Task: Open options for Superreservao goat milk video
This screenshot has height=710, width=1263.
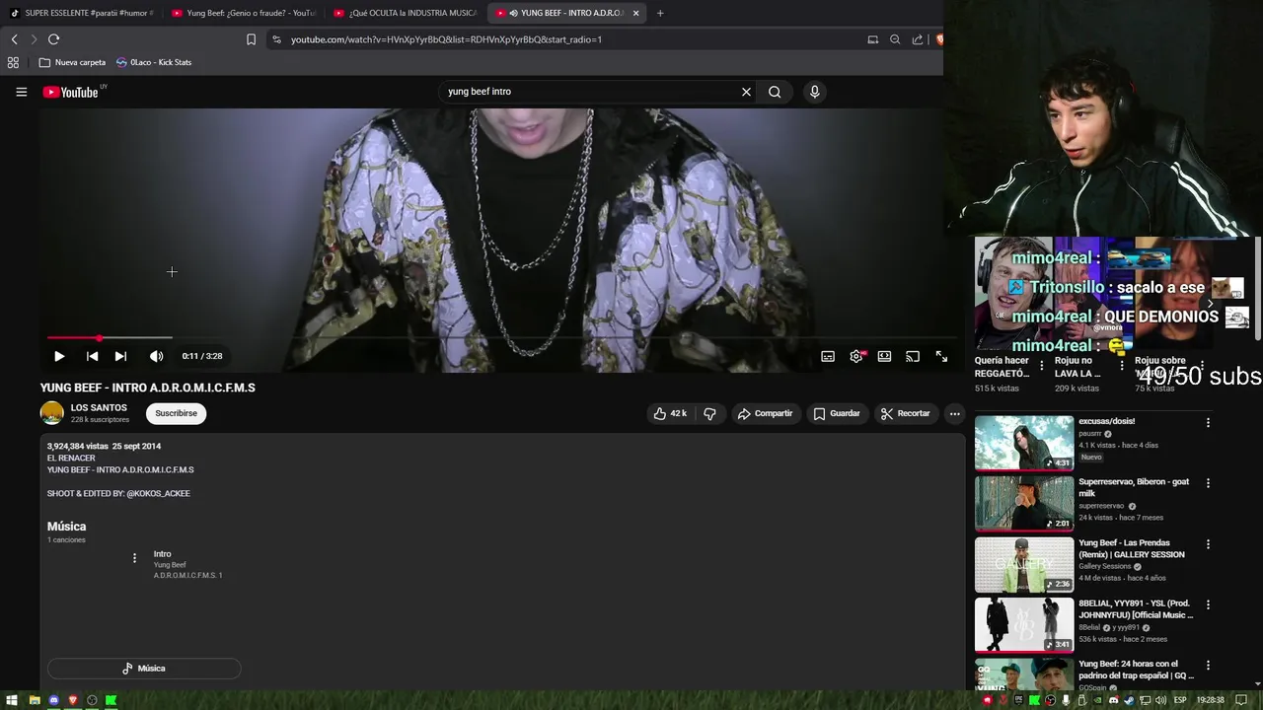Action: click(1208, 483)
